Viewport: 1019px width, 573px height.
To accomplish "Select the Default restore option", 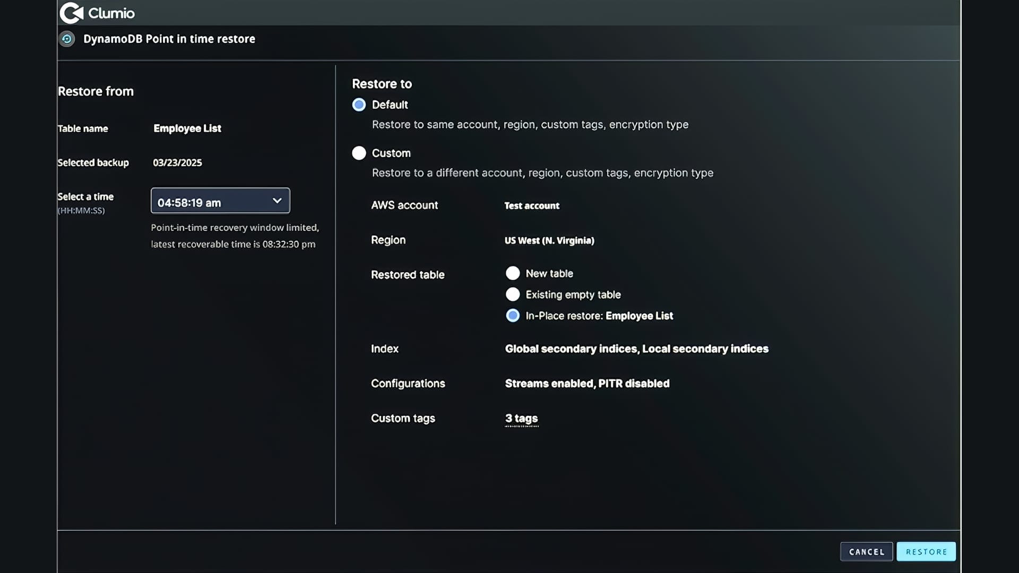I will tap(359, 105).
